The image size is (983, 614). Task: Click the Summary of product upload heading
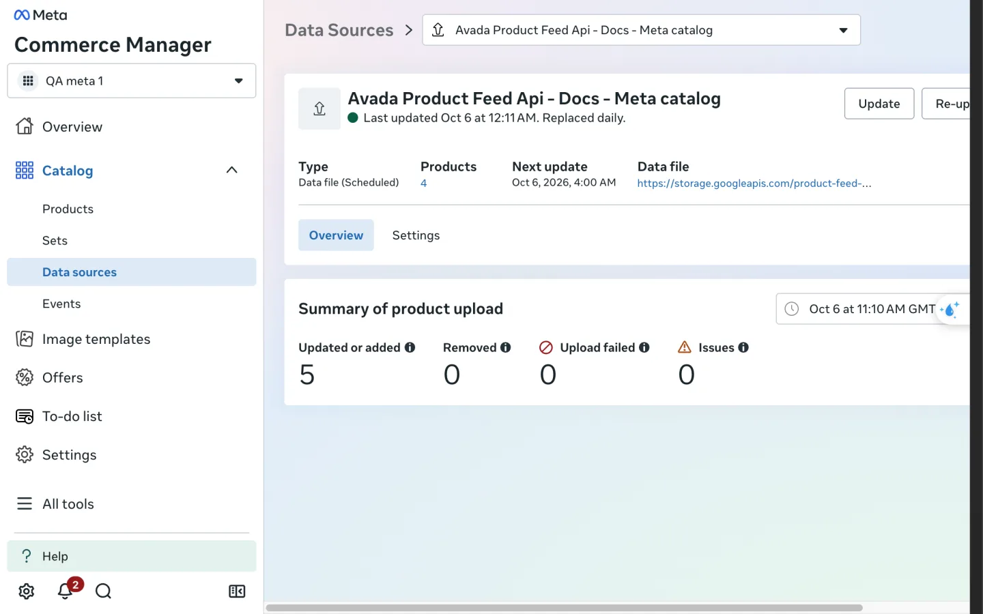pyautogui.click(x=401, y=308)
